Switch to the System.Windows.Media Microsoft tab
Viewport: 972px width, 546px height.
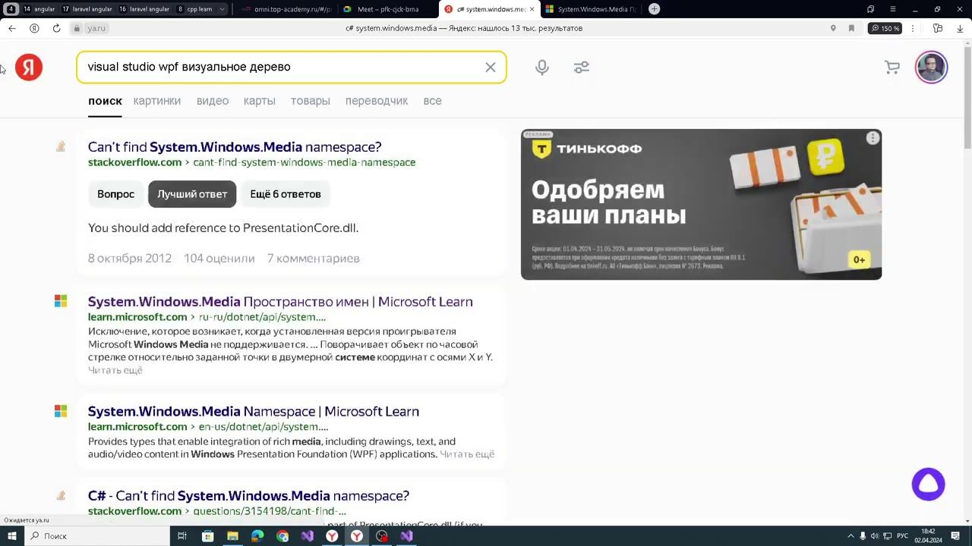tap(591, 9)
